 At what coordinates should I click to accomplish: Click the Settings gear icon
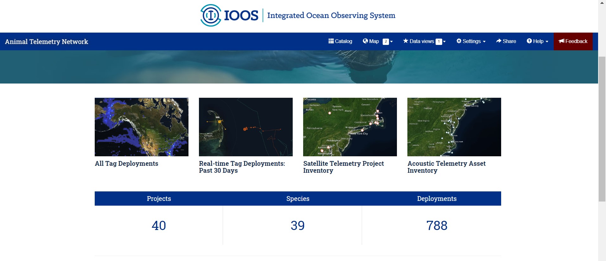[459, 41]
